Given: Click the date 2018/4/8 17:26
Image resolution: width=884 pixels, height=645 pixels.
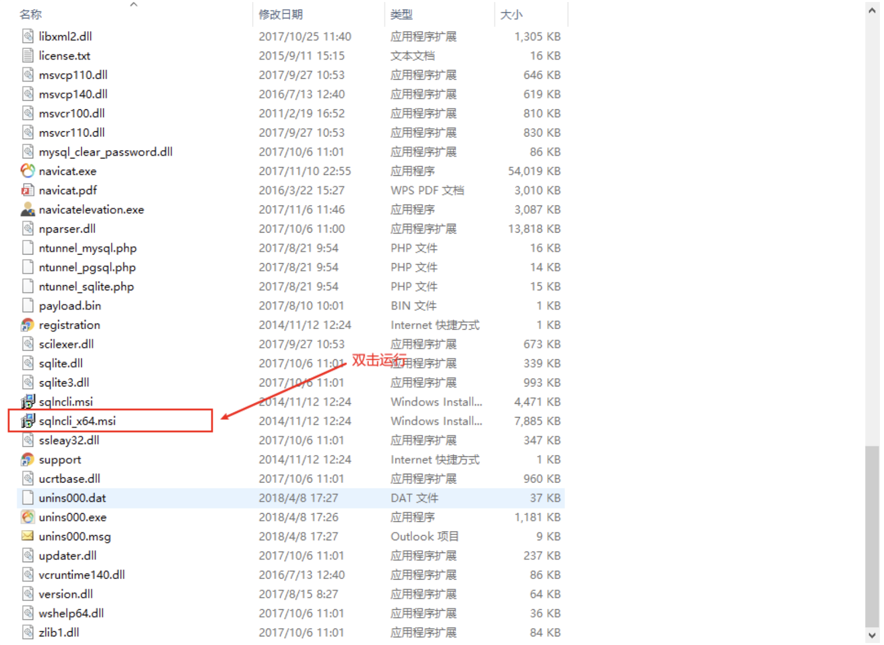Looking at the screenshot, I should [x=298, y=517].
